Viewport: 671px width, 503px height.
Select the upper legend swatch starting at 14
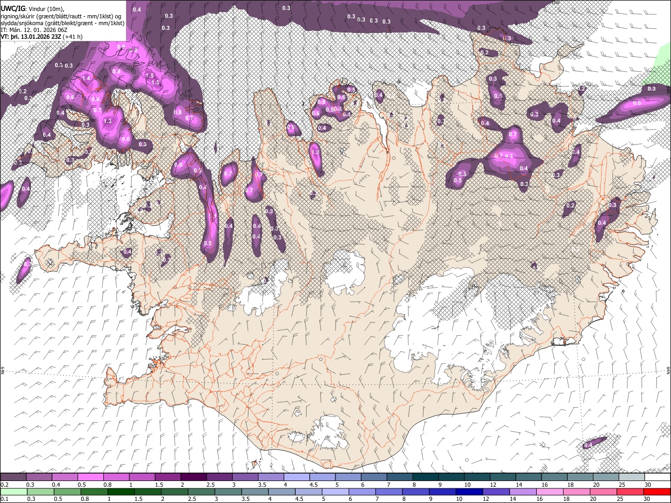528,477
